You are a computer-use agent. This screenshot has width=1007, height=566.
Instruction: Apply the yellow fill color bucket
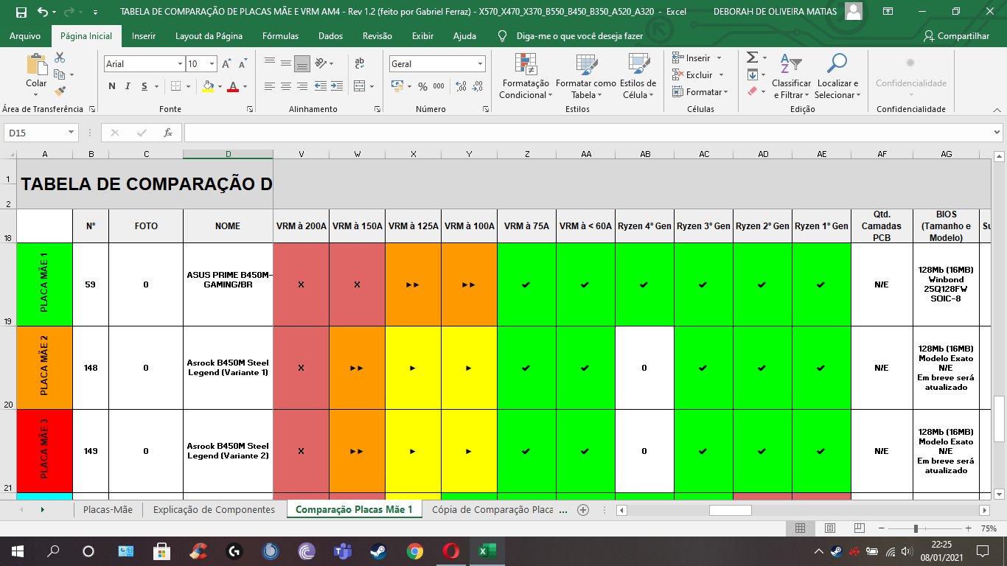pos(208,86)
